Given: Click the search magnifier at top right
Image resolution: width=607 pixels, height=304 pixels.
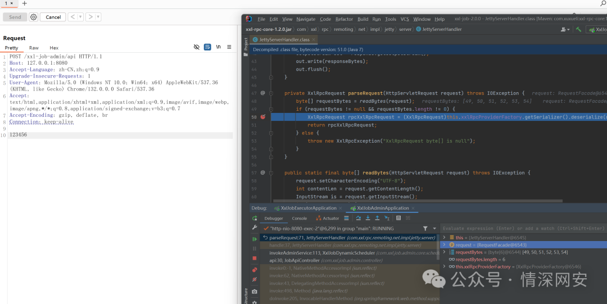Looking at the screenshot, I should 603,3.
